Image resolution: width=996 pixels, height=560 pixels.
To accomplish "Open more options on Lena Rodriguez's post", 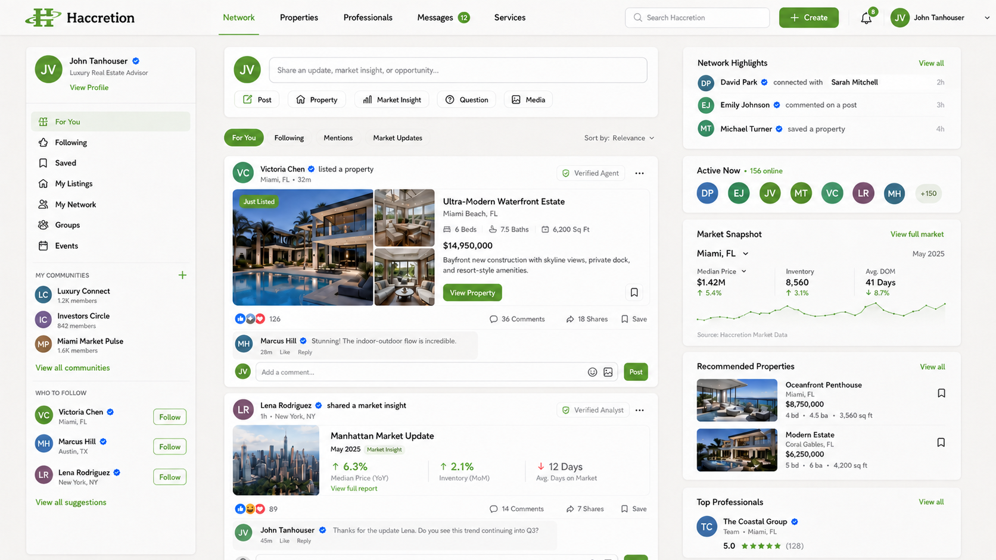I will point(639,410).
